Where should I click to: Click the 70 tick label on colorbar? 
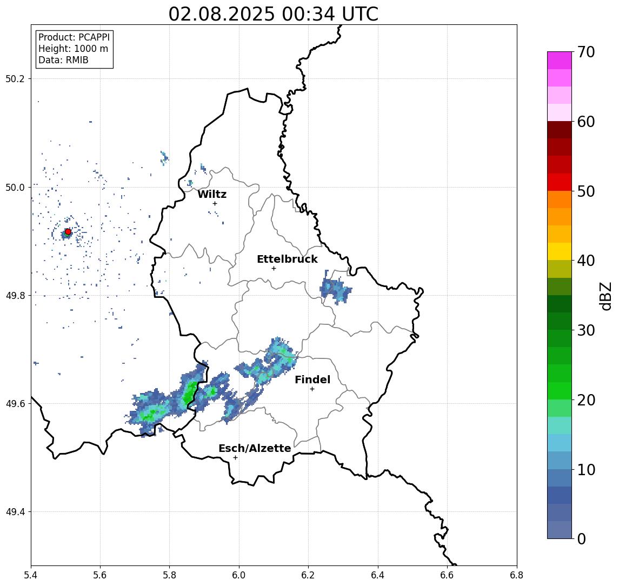(x=585, y=52)
